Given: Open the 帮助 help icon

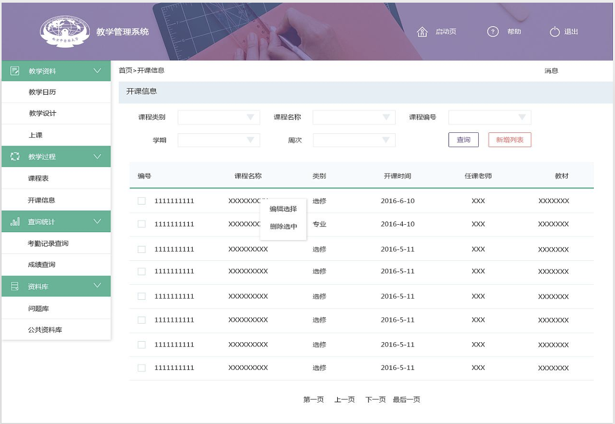Looking at the screenshot, I should [x=492, y=31].
